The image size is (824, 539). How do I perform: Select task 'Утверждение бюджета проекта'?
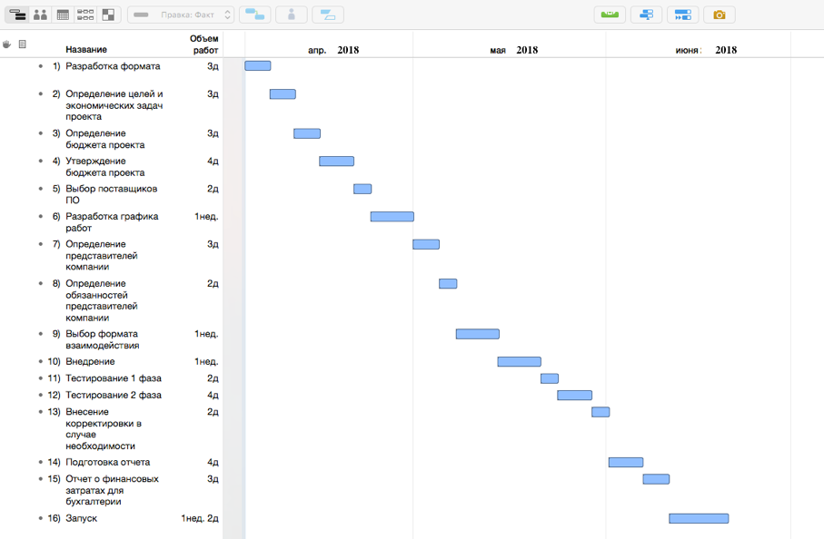point(105,167)
